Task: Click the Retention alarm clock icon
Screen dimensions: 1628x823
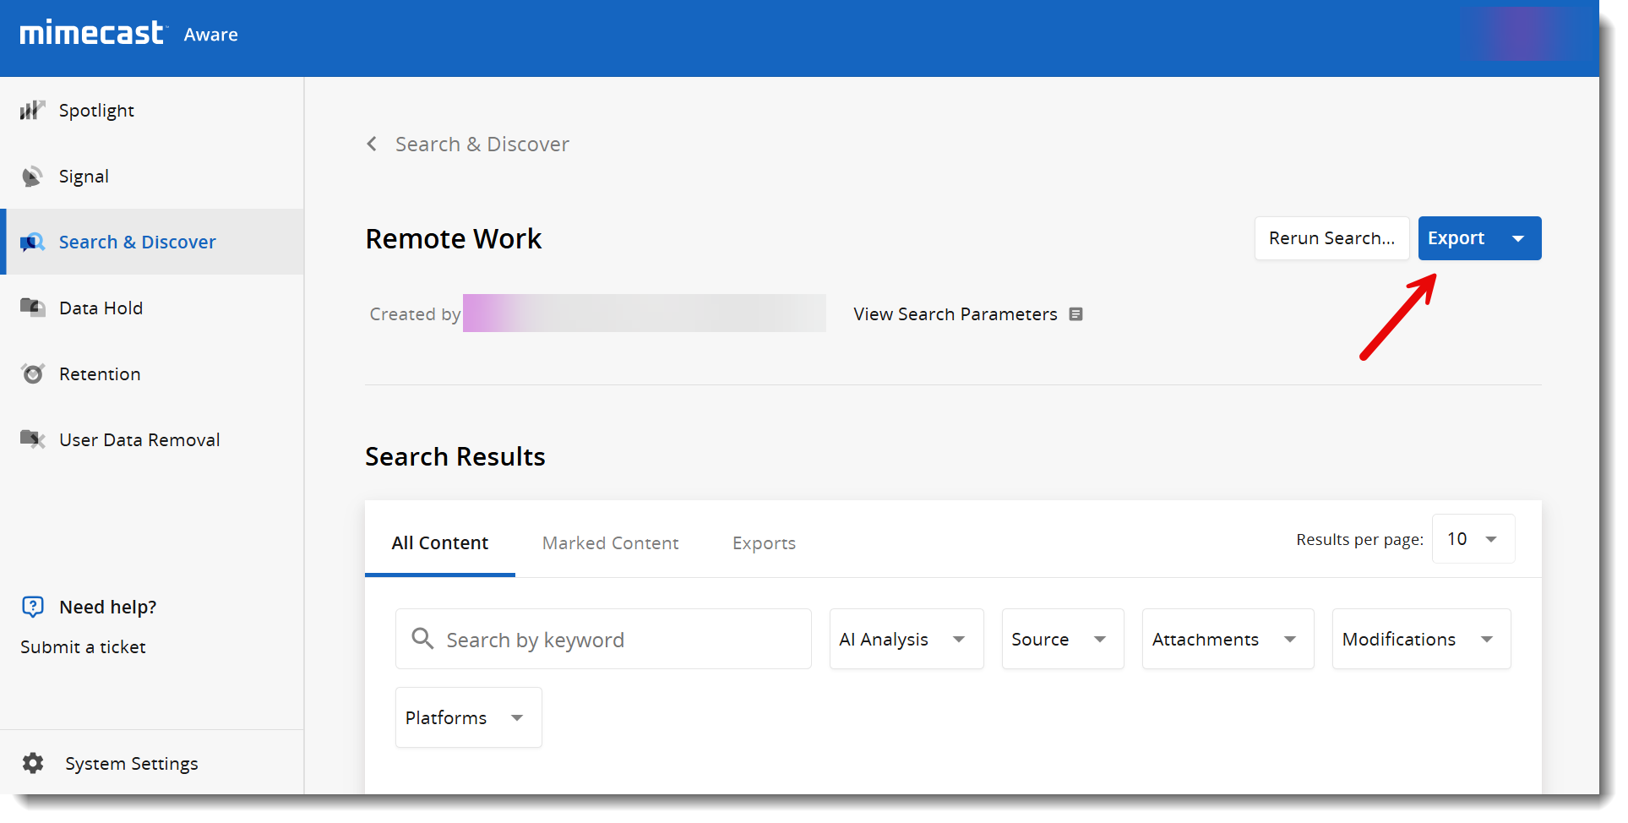Action: pyautogui.click(x=33, y=373)
